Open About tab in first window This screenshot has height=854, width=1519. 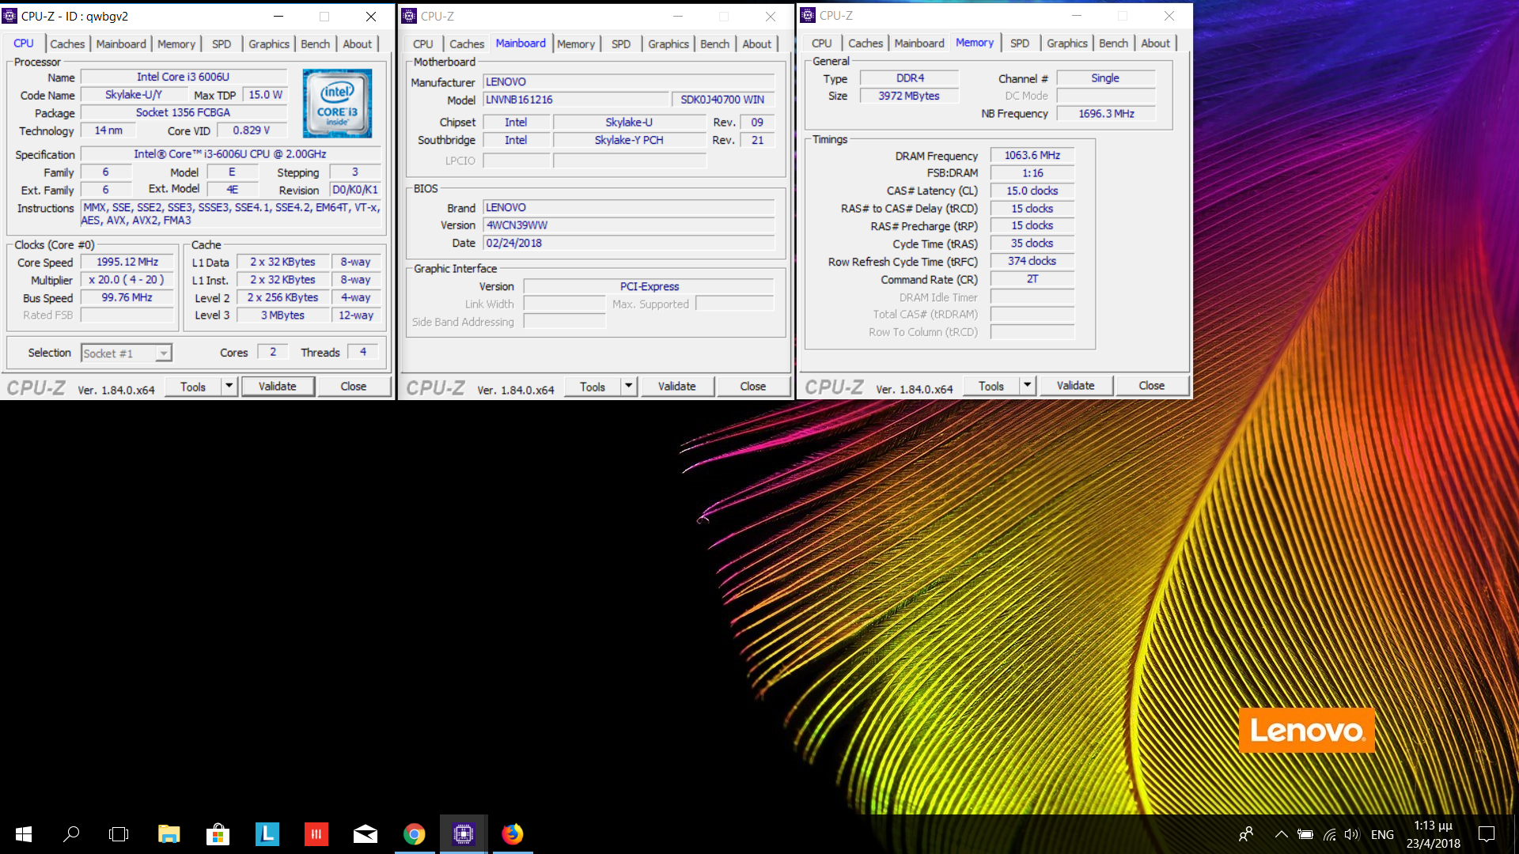[x=357, y=43]
